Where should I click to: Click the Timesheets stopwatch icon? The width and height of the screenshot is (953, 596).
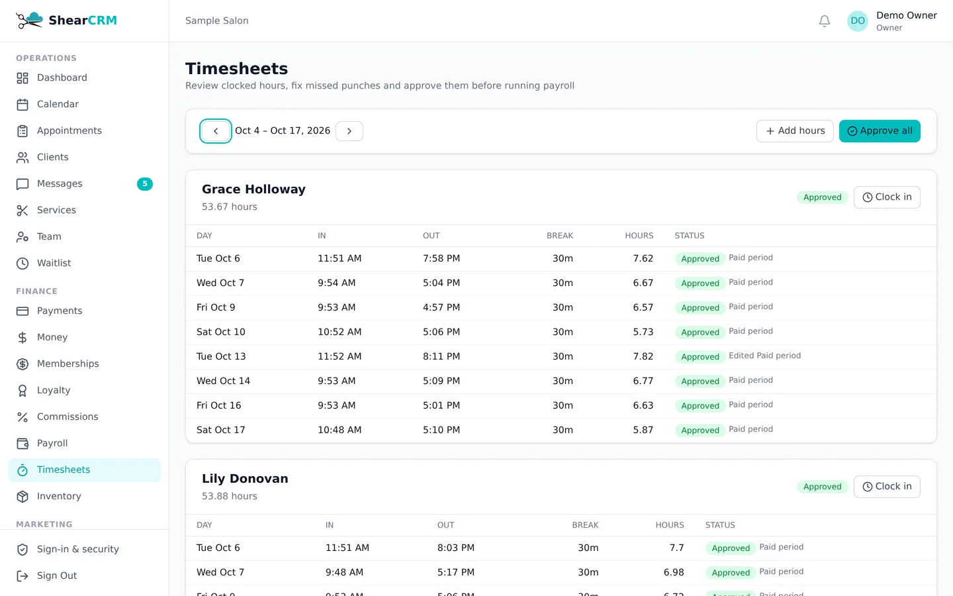[23, 470]
